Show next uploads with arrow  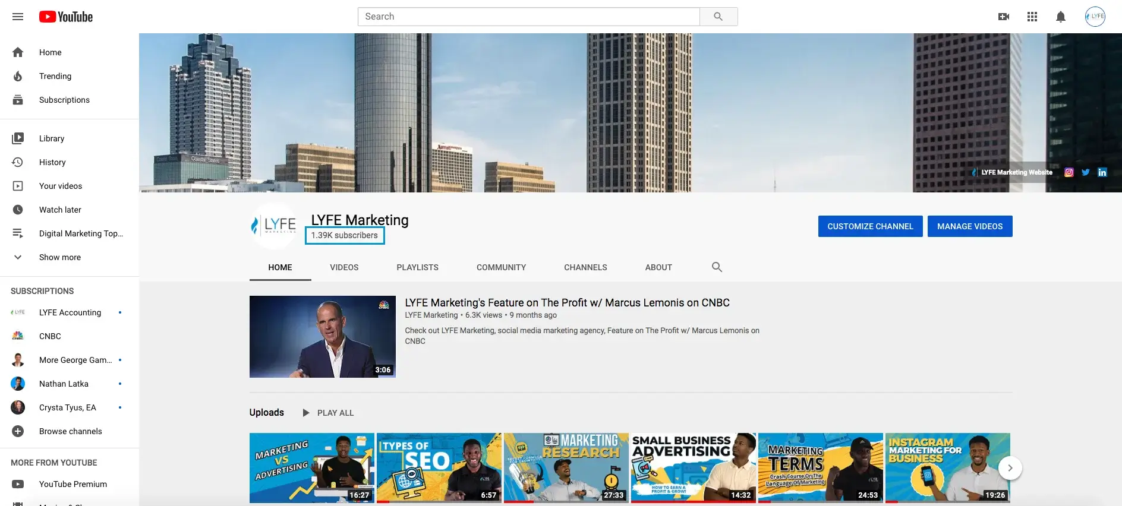point(1010,468)
